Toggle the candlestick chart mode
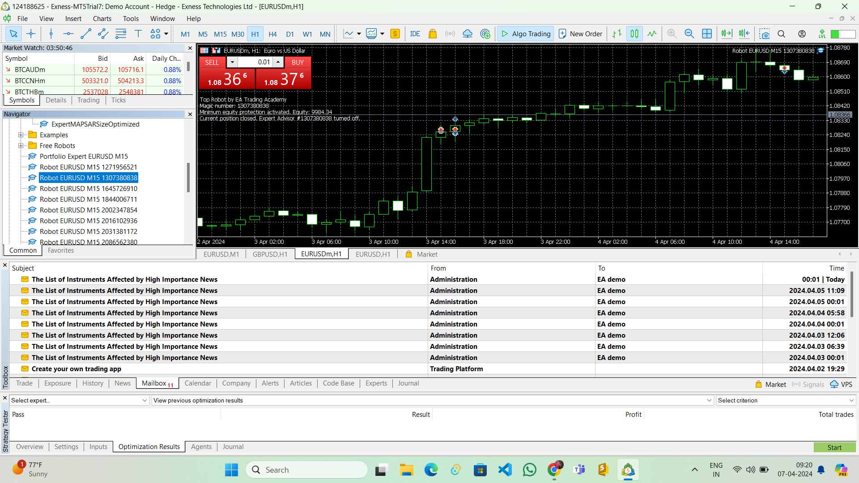Viewport: 859px width, 483px height. pyautogui.click(x=634, y=34)
